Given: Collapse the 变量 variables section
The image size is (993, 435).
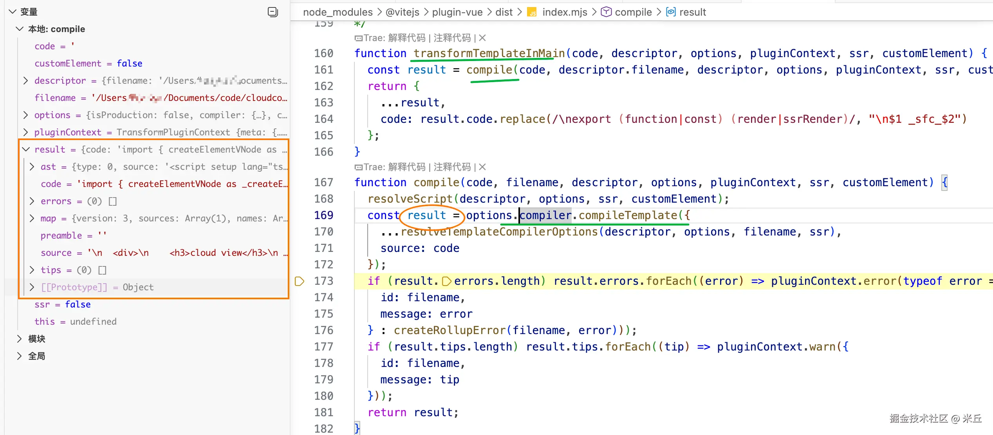Looking at the screenshot, I should [13, 12].
